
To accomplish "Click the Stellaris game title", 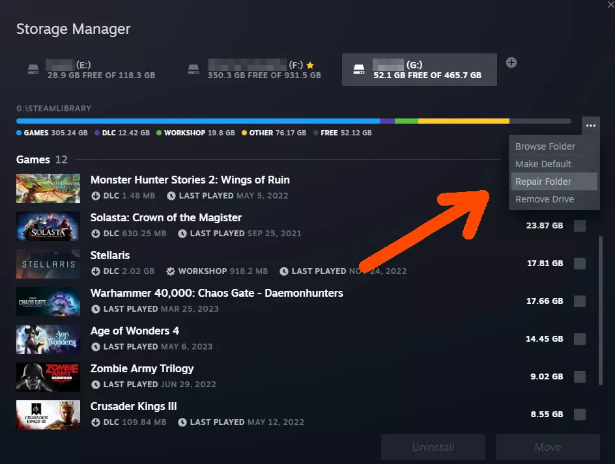I will click(110, 256).
